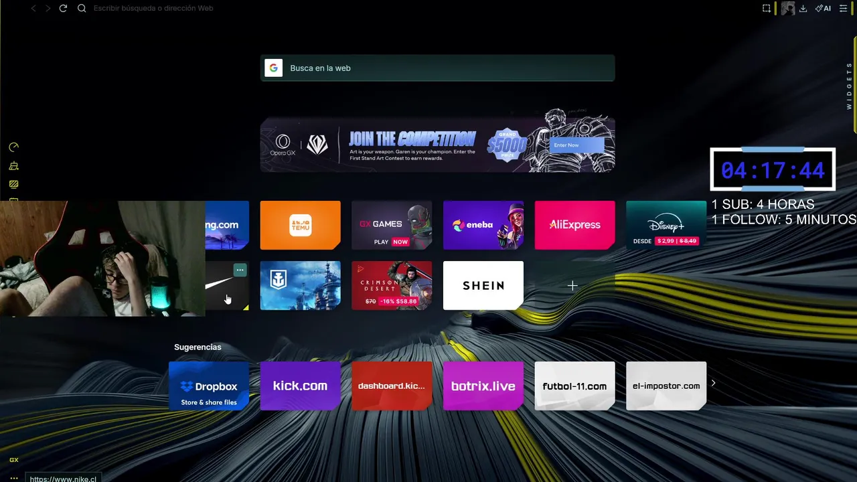Open the dashboard.kic... suggestion tile
This screenshot has width=857, height=482.
[x=392, y=386]
